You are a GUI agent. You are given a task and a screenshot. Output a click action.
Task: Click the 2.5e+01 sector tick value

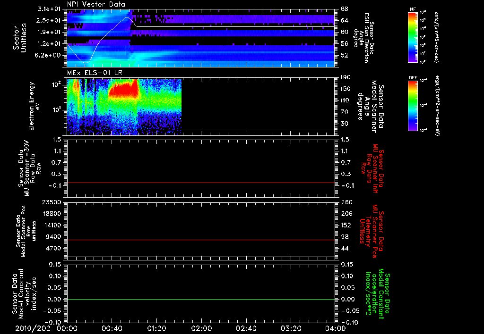click(49, 20)
